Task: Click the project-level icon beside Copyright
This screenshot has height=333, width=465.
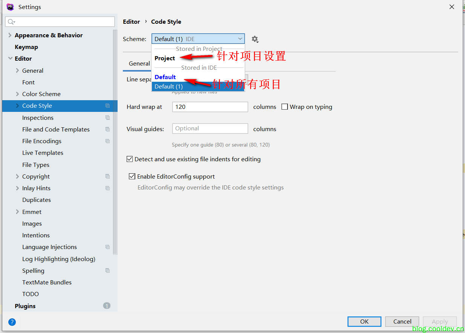Action: (x=107, y=176)
